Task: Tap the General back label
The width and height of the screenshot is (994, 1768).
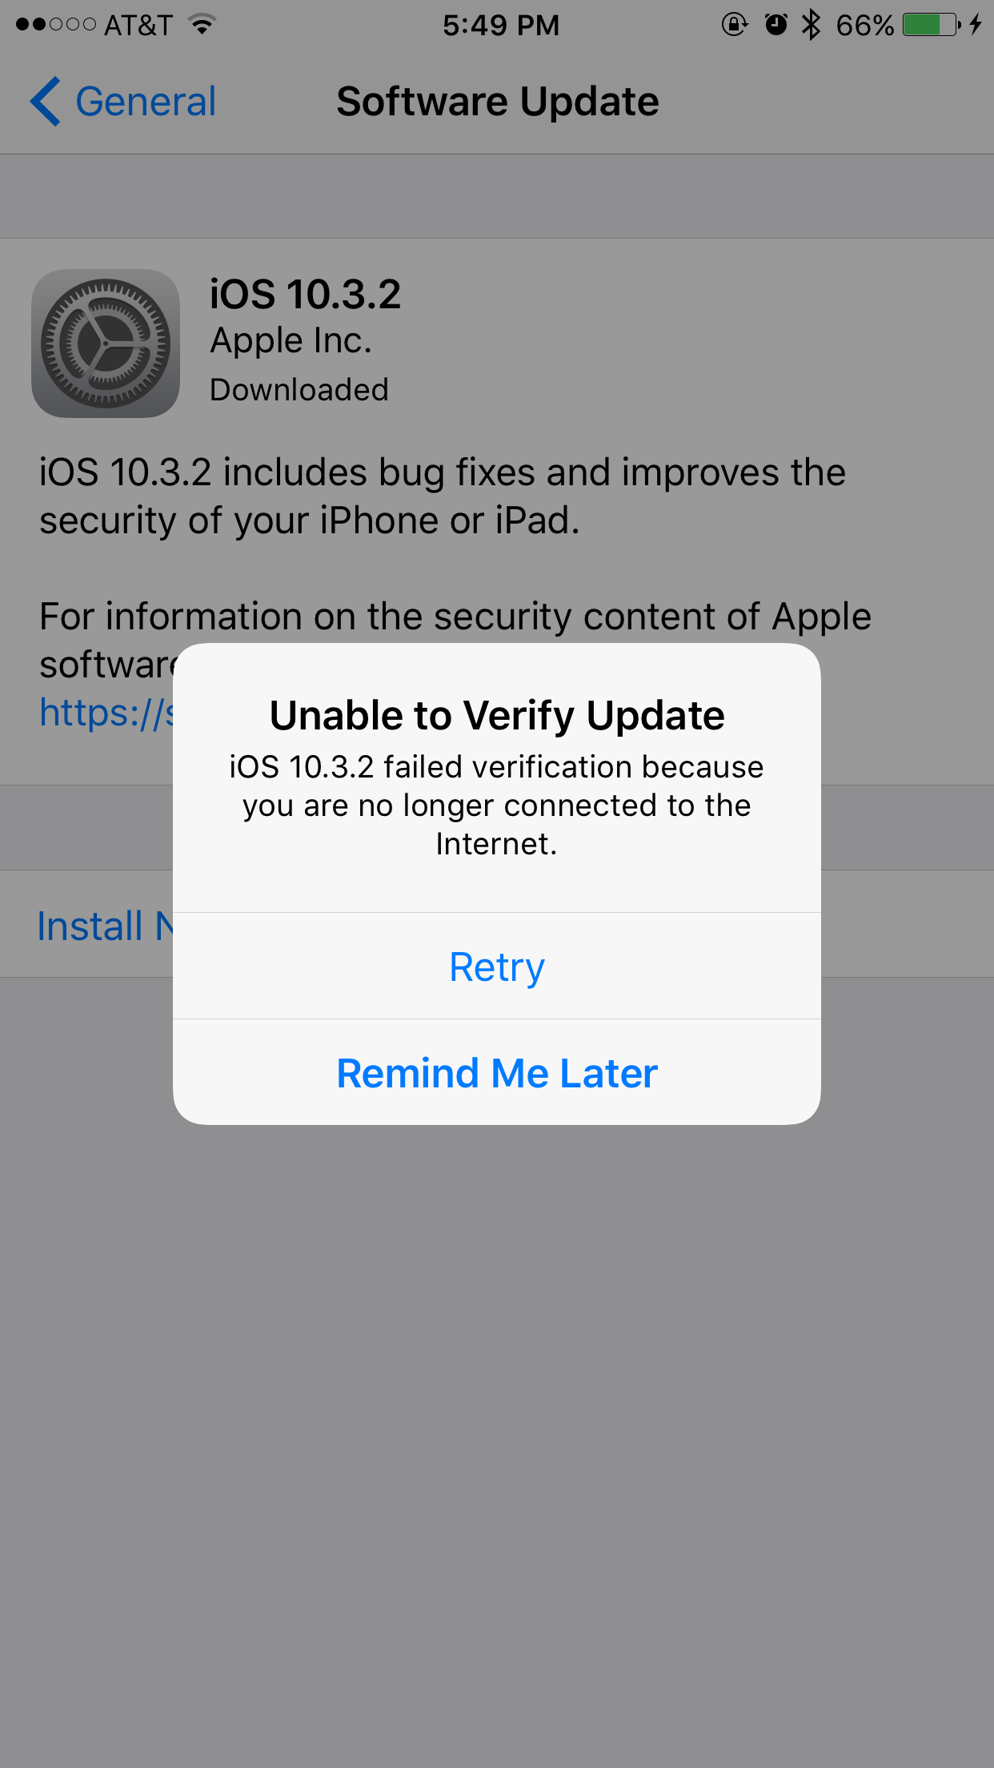Action: pyautogui.click(x=146, y=102)
